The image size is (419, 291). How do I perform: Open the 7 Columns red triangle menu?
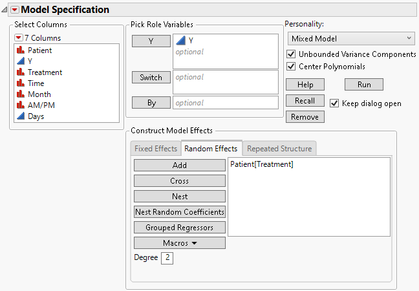coord(18,38)
